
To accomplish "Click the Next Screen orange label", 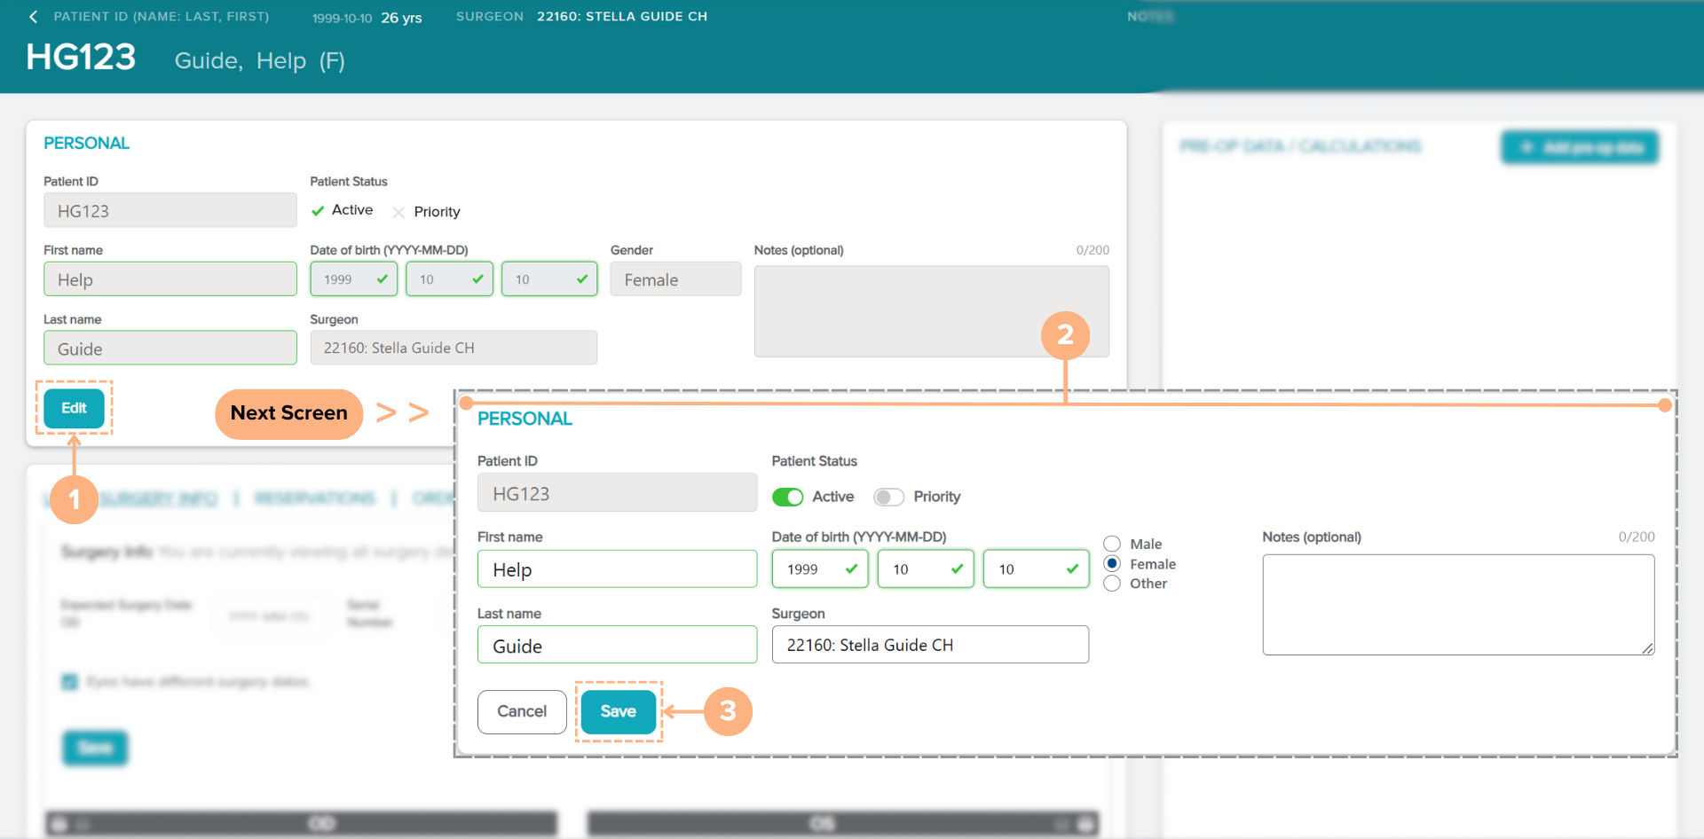I will 288,413.
